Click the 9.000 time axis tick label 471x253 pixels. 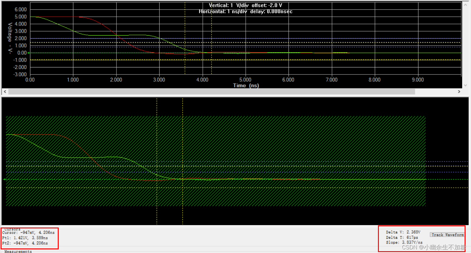pyautogui.click(x=418, y=80)
